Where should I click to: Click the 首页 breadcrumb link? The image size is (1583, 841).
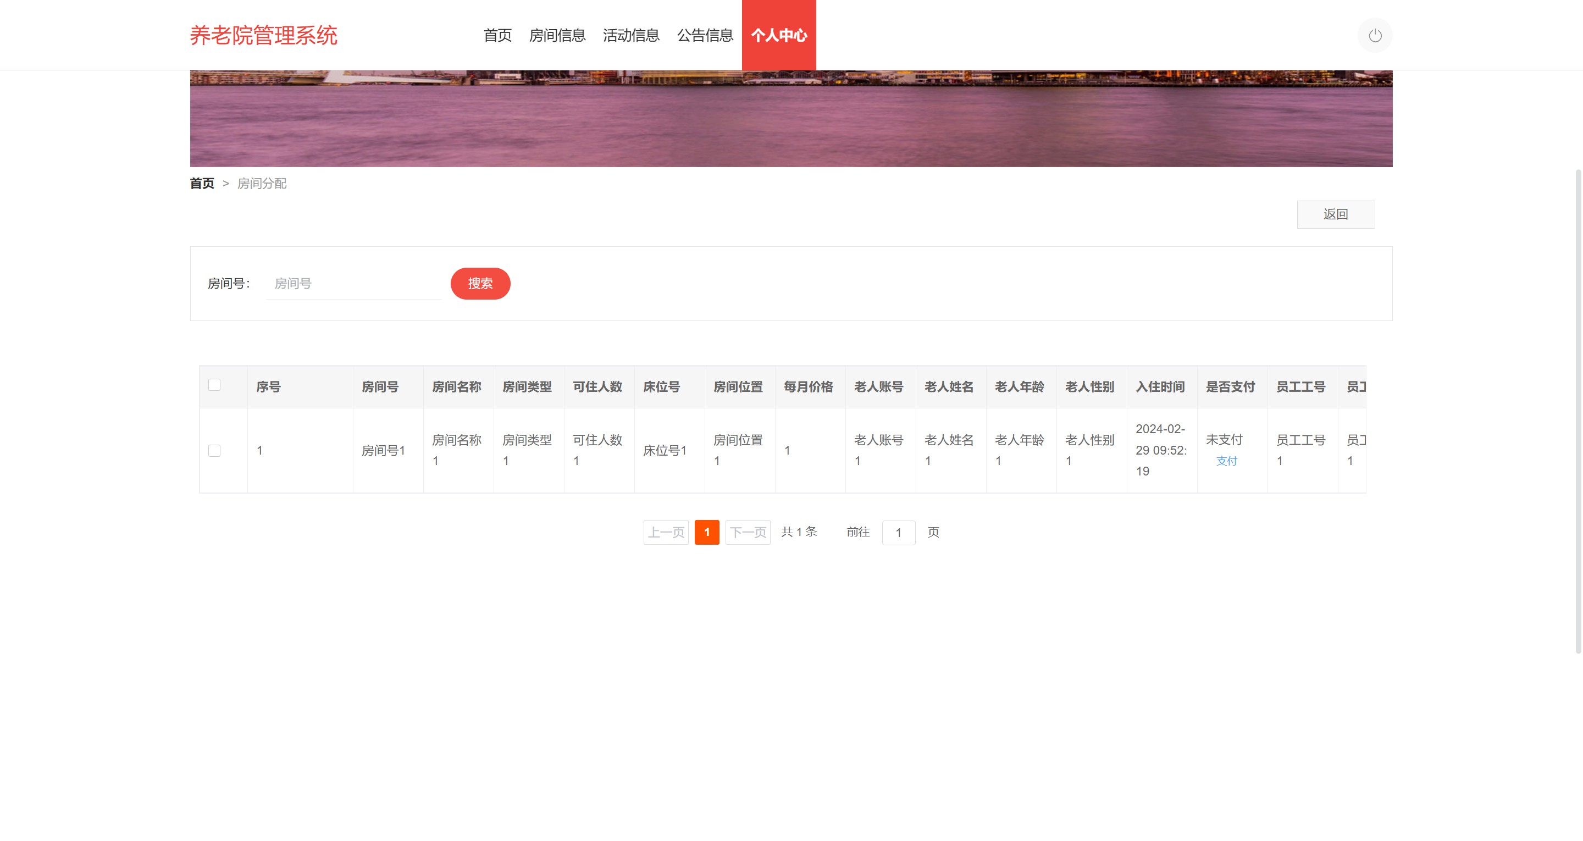coord(202,183)
